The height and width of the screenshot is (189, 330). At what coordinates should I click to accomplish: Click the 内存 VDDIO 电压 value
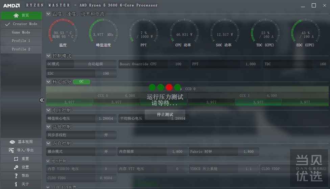click(106, 169)
